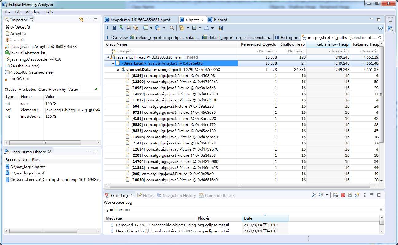The width and height of the screenshot is (398, 245).
Task: Switch to the Overview tab
Action: (117, 37)
